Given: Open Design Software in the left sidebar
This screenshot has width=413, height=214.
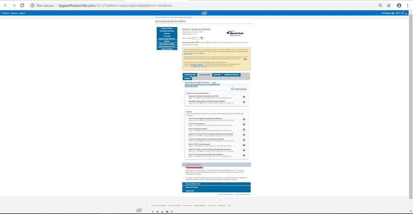Looking at the screenshot, I should (x=167, y=28).
